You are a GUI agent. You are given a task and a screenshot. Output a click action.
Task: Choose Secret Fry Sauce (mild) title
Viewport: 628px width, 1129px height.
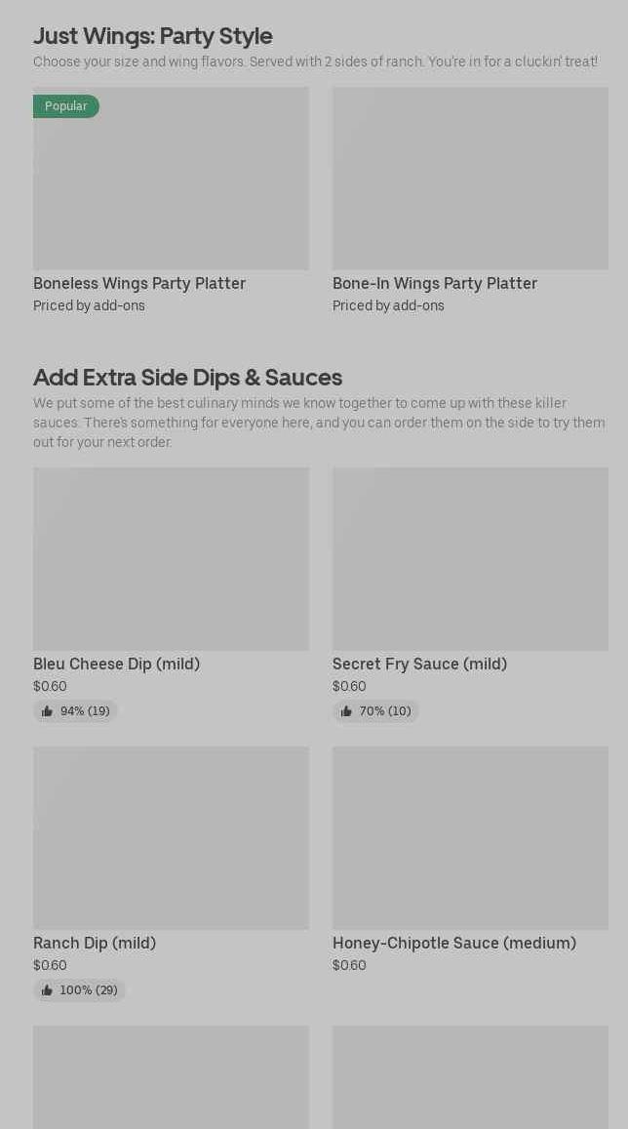pyautogui.click(x=420, y=664)
